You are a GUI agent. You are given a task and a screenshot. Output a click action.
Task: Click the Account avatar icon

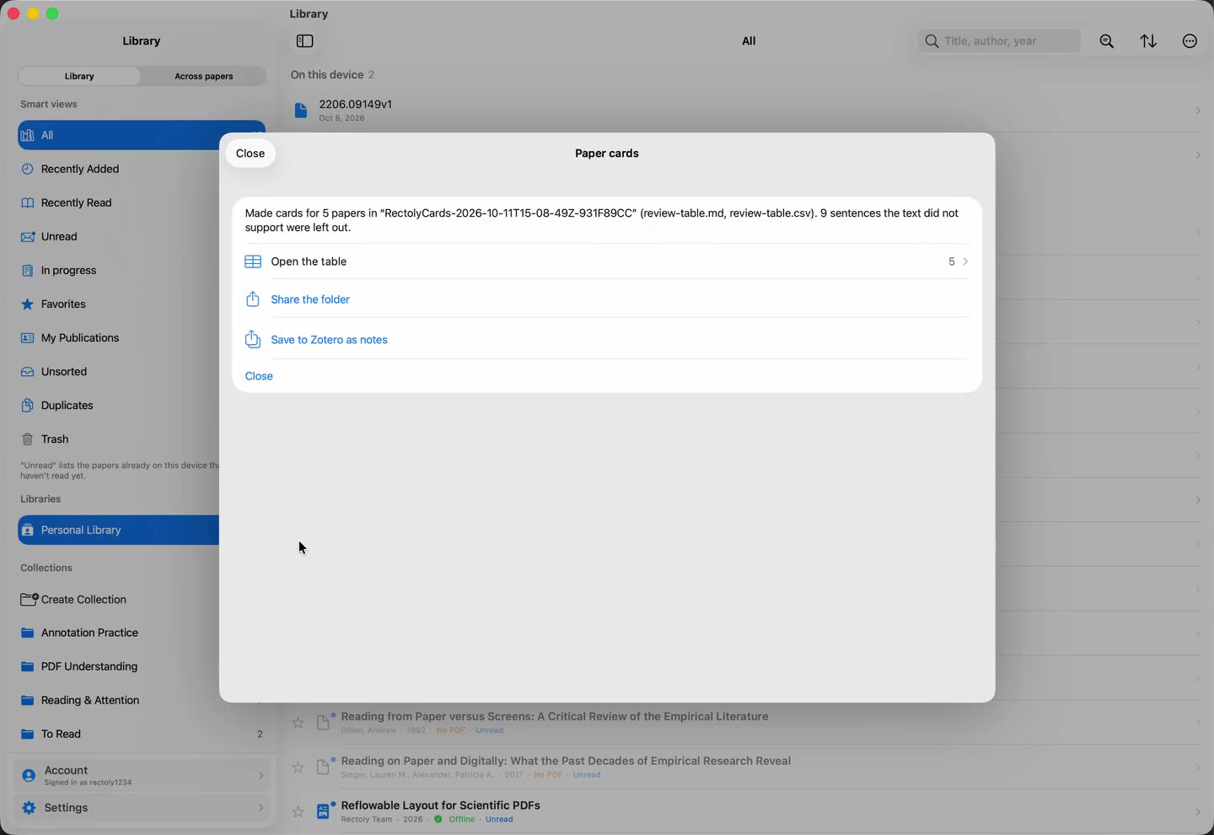pos(29,775)
